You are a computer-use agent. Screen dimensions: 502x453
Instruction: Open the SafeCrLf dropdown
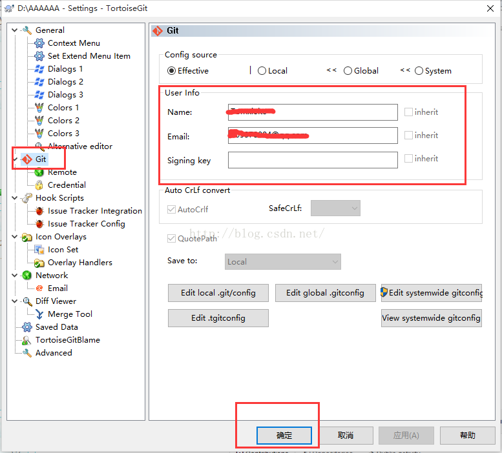click(335, 208)
